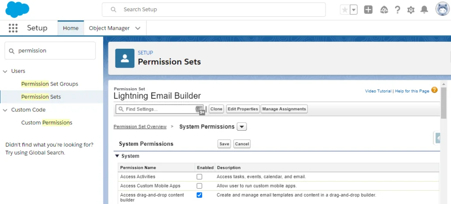
Task: Open Permission Set Groups in sidebar
Action: point(49,84)
